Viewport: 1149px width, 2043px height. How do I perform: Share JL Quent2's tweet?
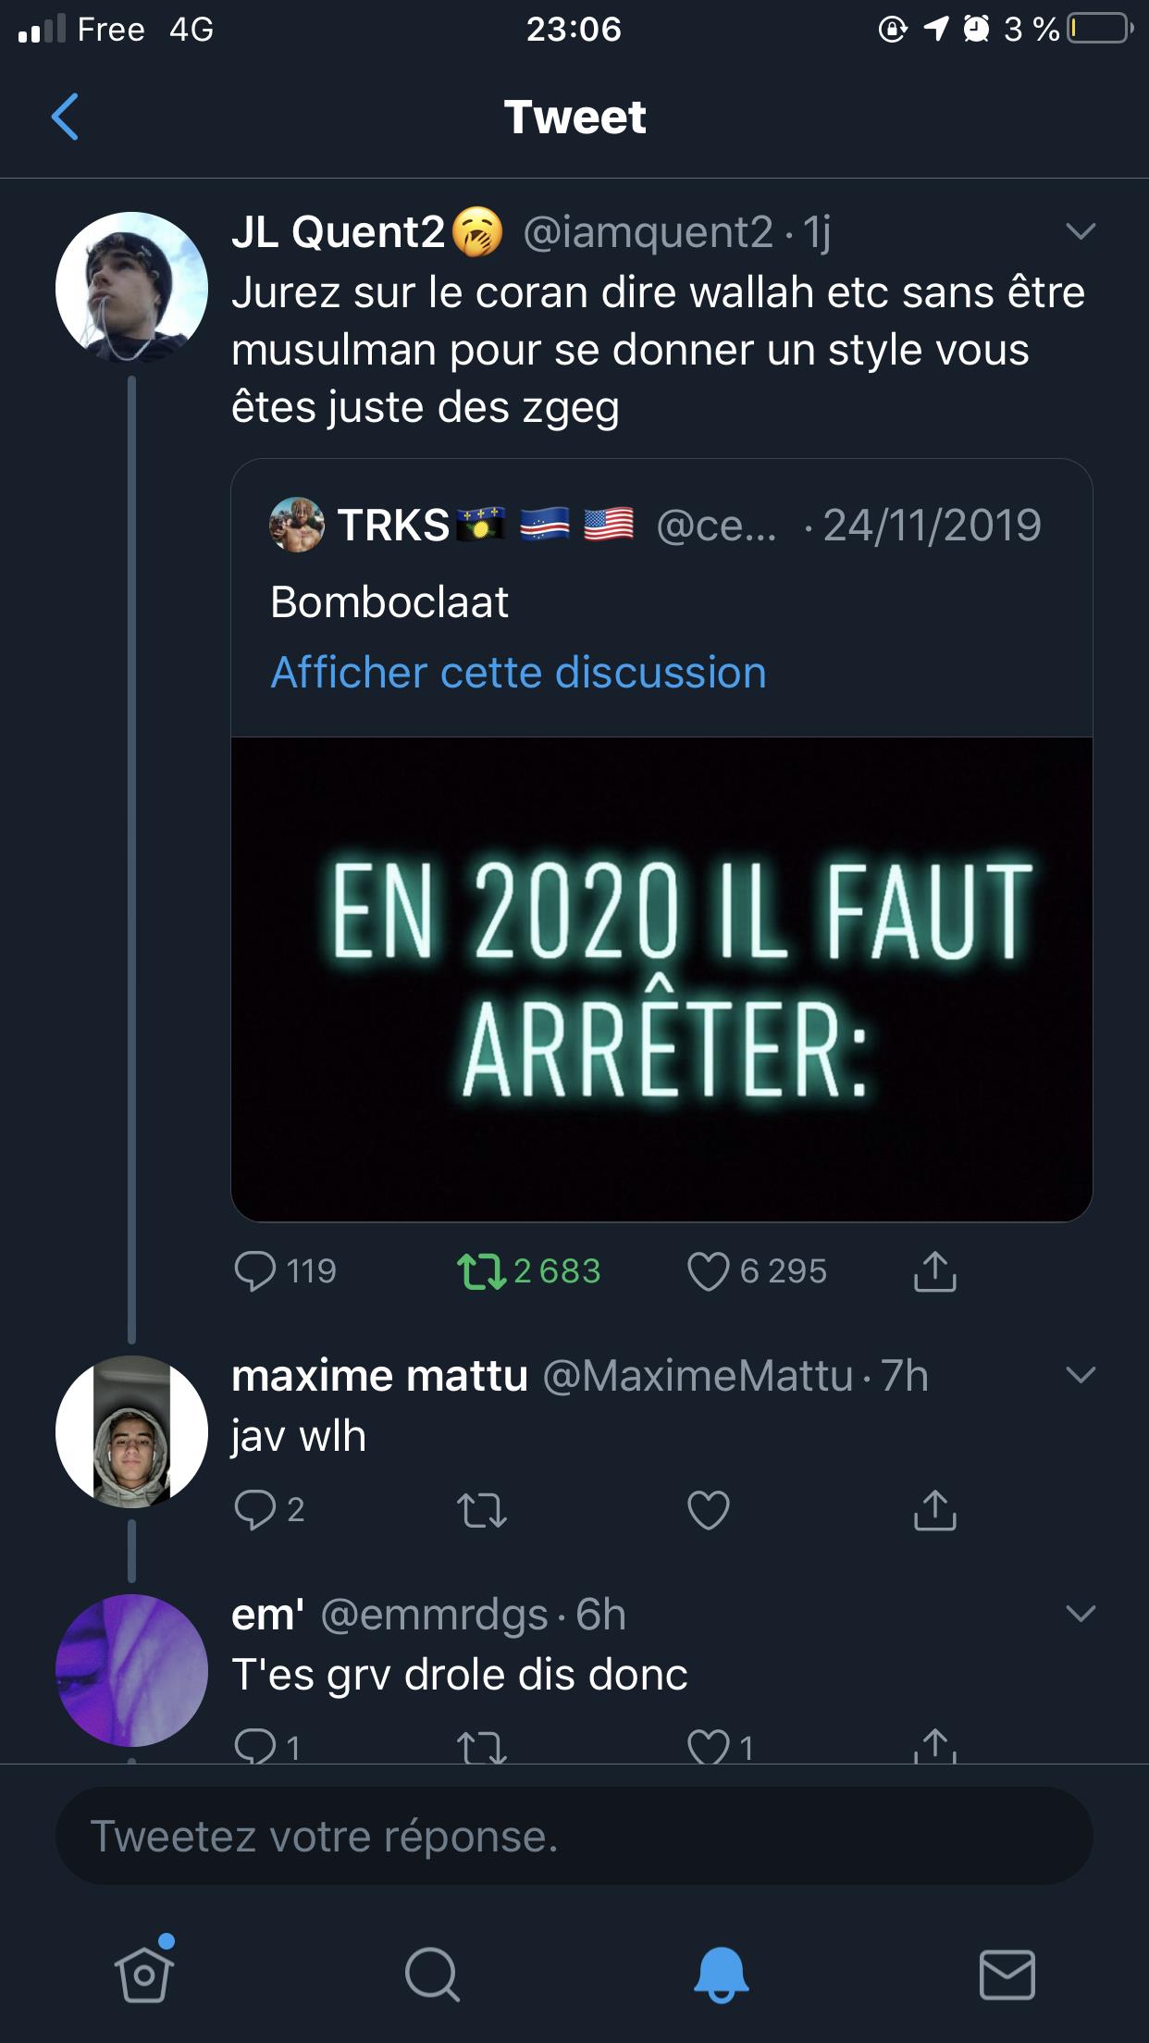coord(934,1271)
